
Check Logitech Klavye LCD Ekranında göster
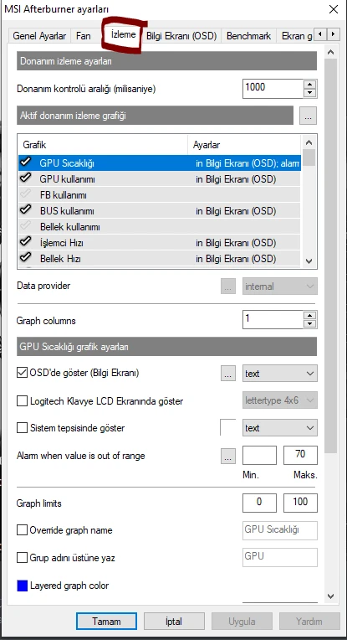(22, 400)
